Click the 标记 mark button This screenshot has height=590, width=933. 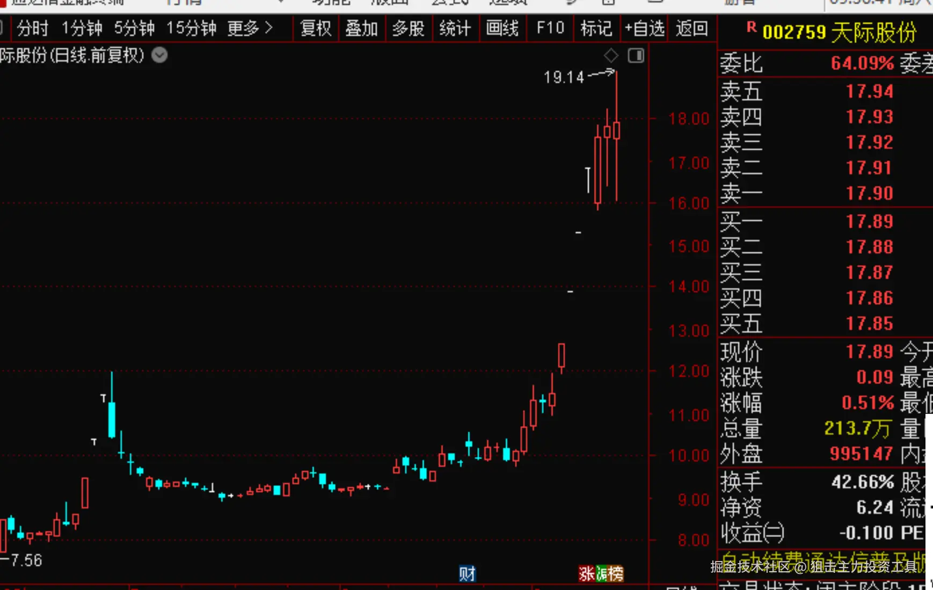coord(596,28)
